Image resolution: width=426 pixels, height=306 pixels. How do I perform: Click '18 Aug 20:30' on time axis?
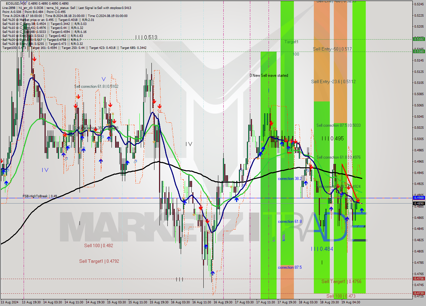coord(329,302)
